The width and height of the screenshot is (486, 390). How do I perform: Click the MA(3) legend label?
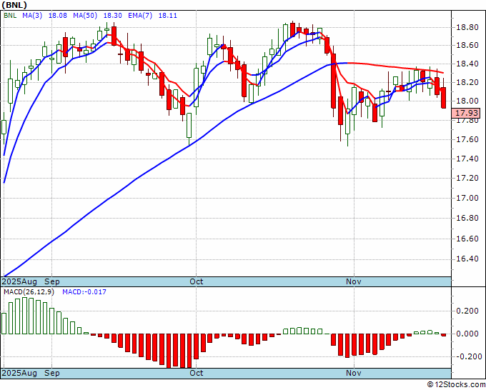coord(32,16)
